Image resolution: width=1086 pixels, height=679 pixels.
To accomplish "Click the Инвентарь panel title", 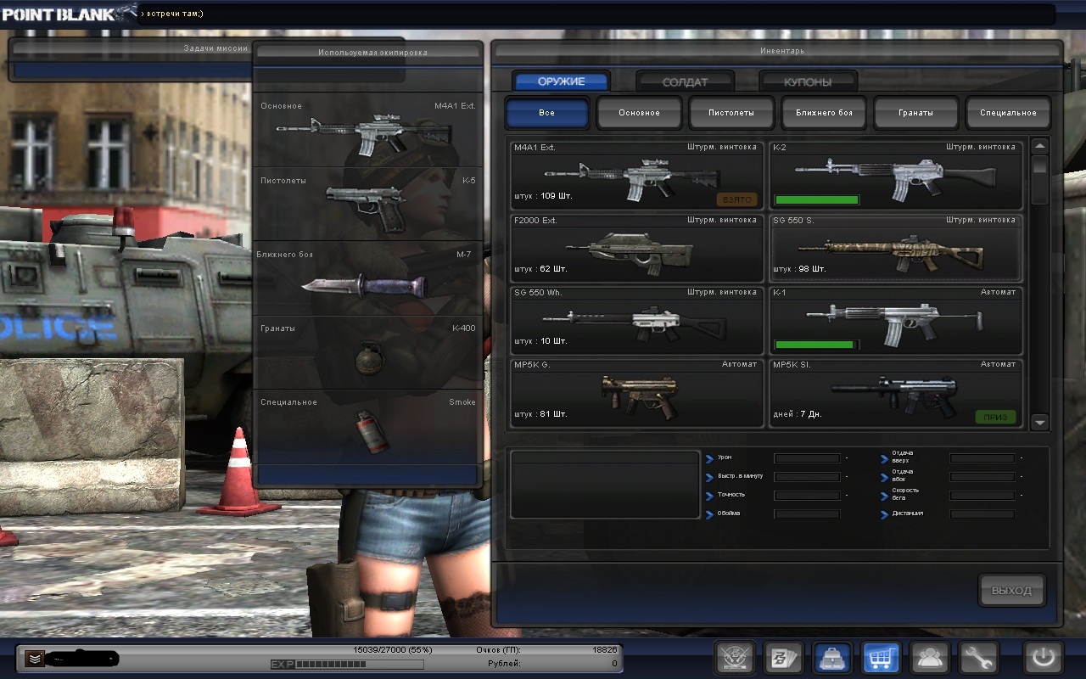I will click(782, 51).
